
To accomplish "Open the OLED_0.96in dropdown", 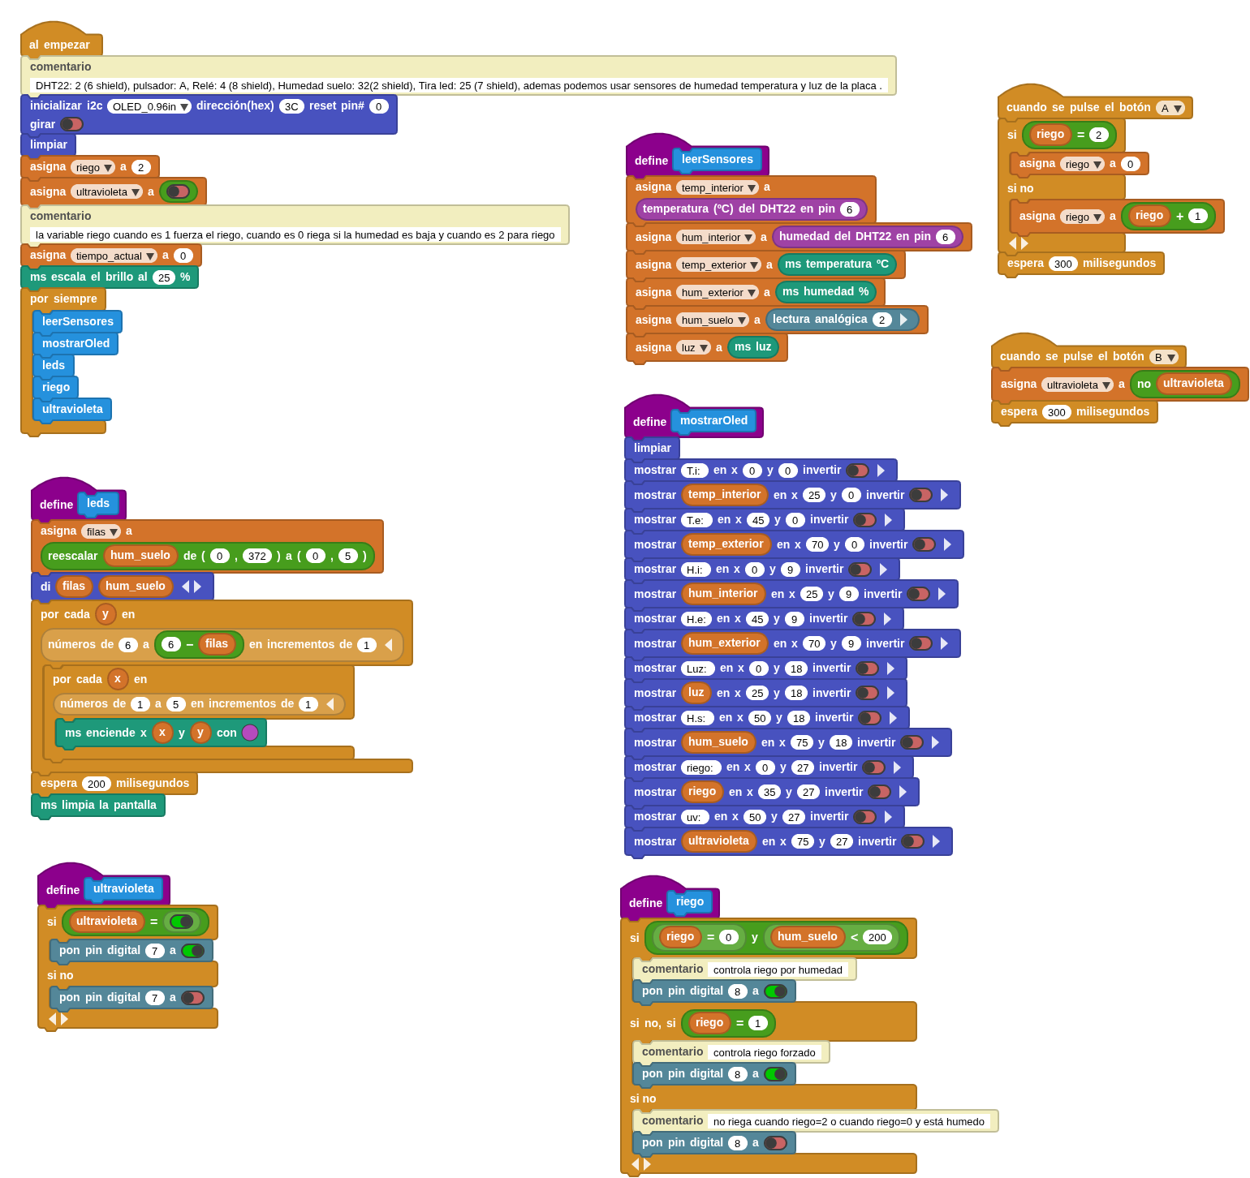I will click(x=149, y=106).
